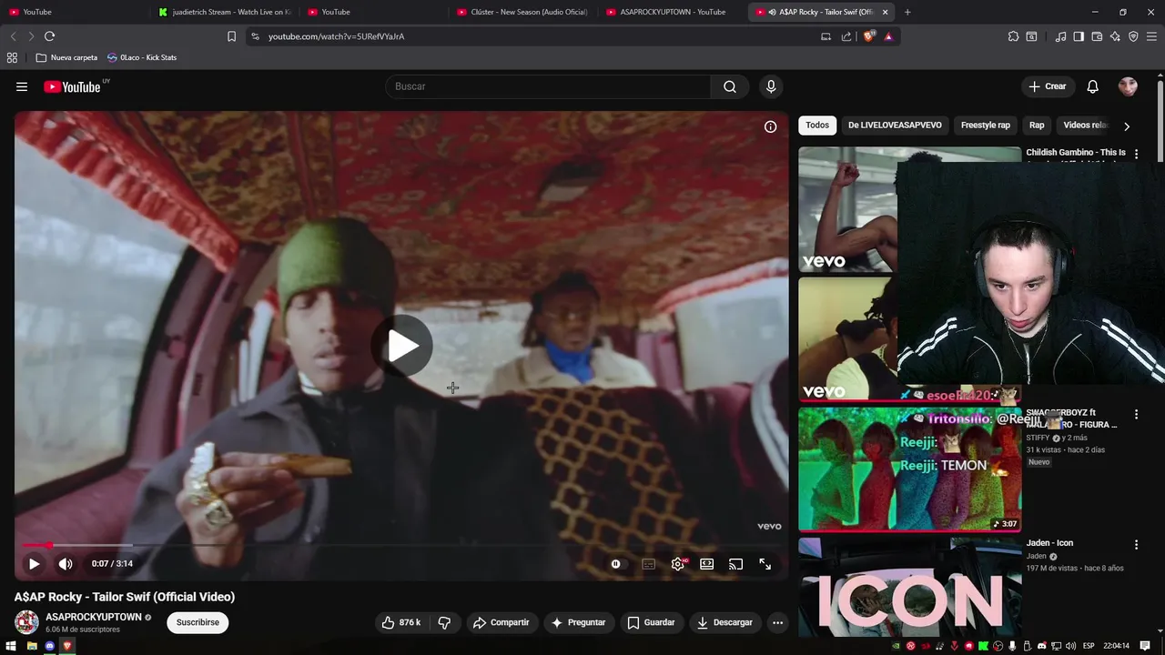
Task: Open options for SWAGGERBOYZ video
Action: click(x=1136, y=415)
